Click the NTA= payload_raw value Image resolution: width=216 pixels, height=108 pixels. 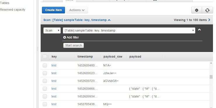107,65
